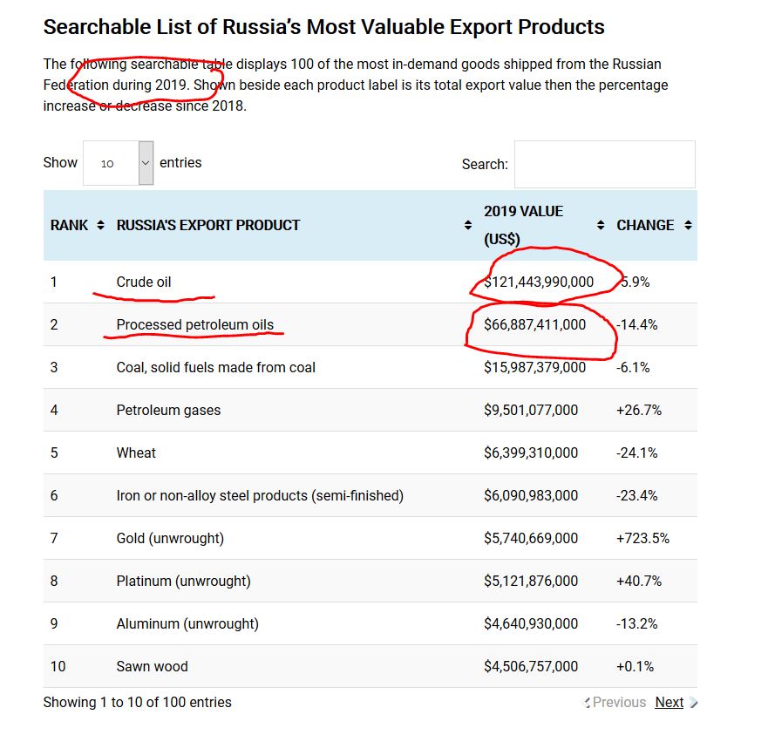The width and height of the screenshot is (775, 735).
Task: Click the Petroleum gases +26.7% change cell
Action: click(x=639, y=411)
